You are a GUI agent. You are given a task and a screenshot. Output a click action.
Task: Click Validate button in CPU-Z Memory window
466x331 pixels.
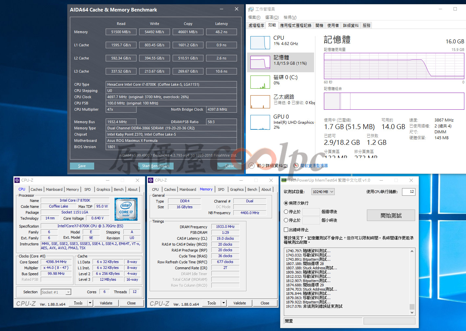(240, 303)
